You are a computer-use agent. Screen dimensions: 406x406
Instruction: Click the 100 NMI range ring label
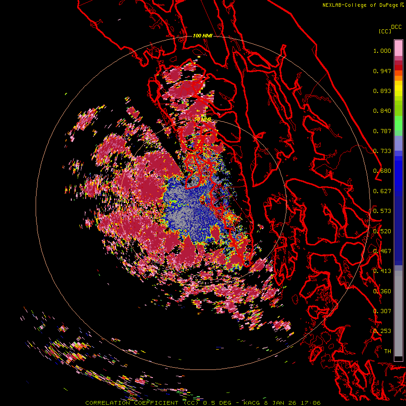[203, 36]
